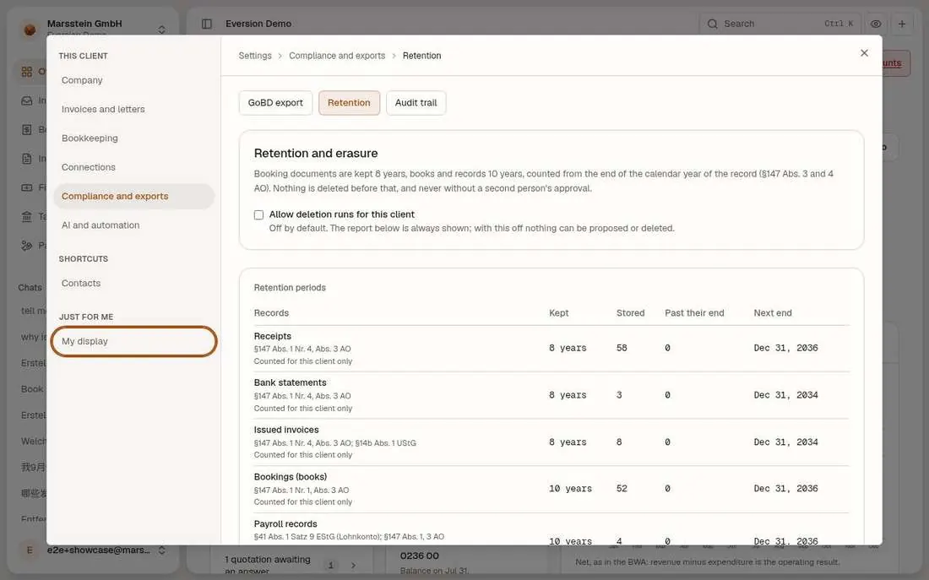Click Receipts next end Dec 31, 2036
The image size is (929, 580).
785,349
